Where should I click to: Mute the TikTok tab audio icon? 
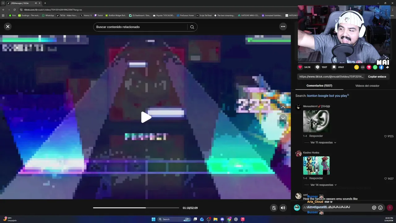(36, 3)
